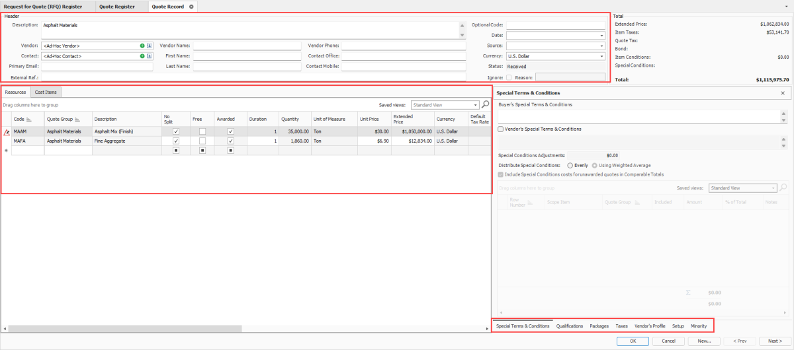Click the OK button
Image resolution: width=794 pixels, height=350 pixels.
point(633,341)
